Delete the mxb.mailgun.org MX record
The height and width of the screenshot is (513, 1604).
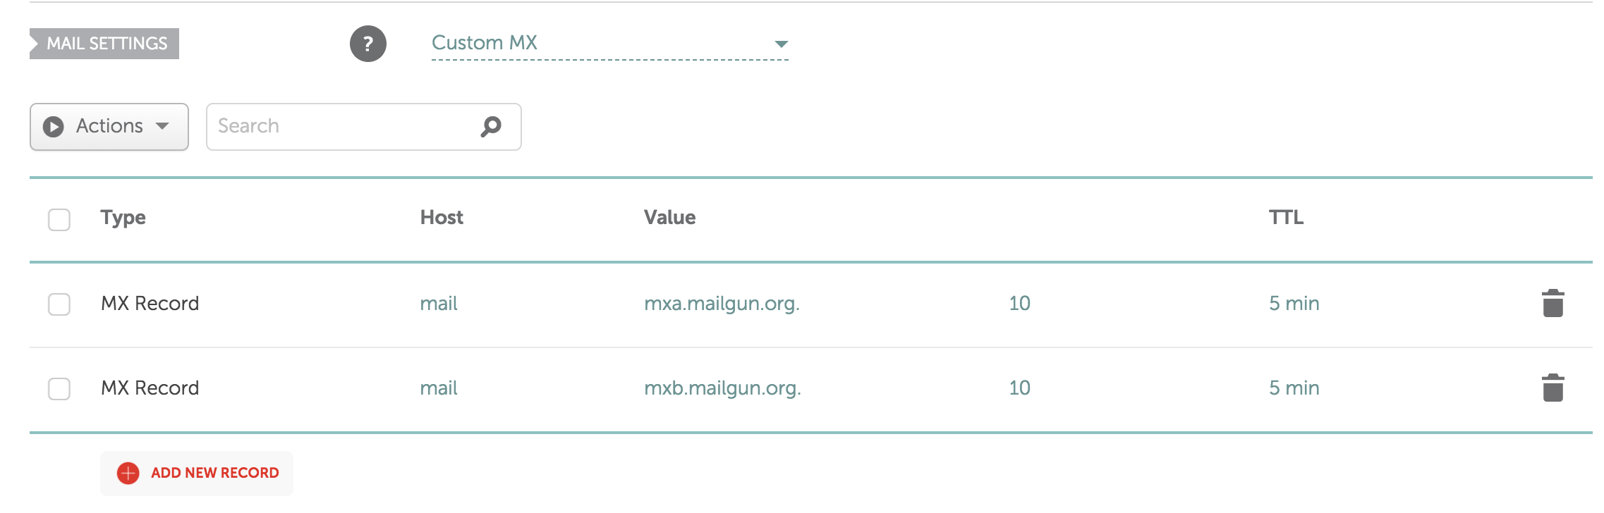1553,388
